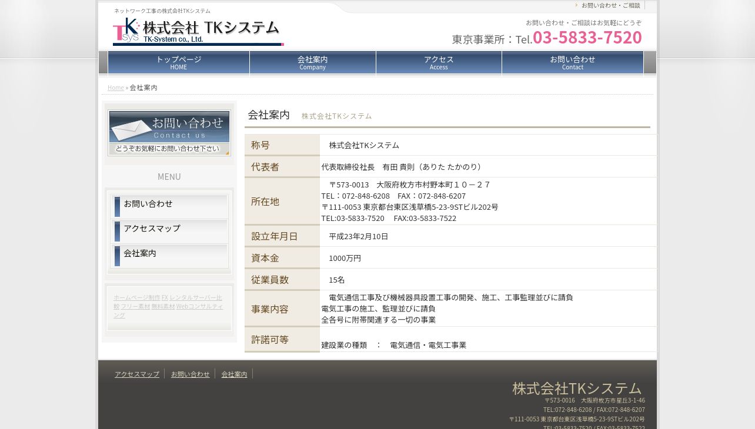Click the phone number 03-5833-7520 in header
This screenshot has height=429, width=755.
587,38
